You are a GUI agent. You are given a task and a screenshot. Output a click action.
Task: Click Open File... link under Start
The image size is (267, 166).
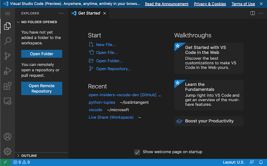pyautogui.click(x=107, y=53)
